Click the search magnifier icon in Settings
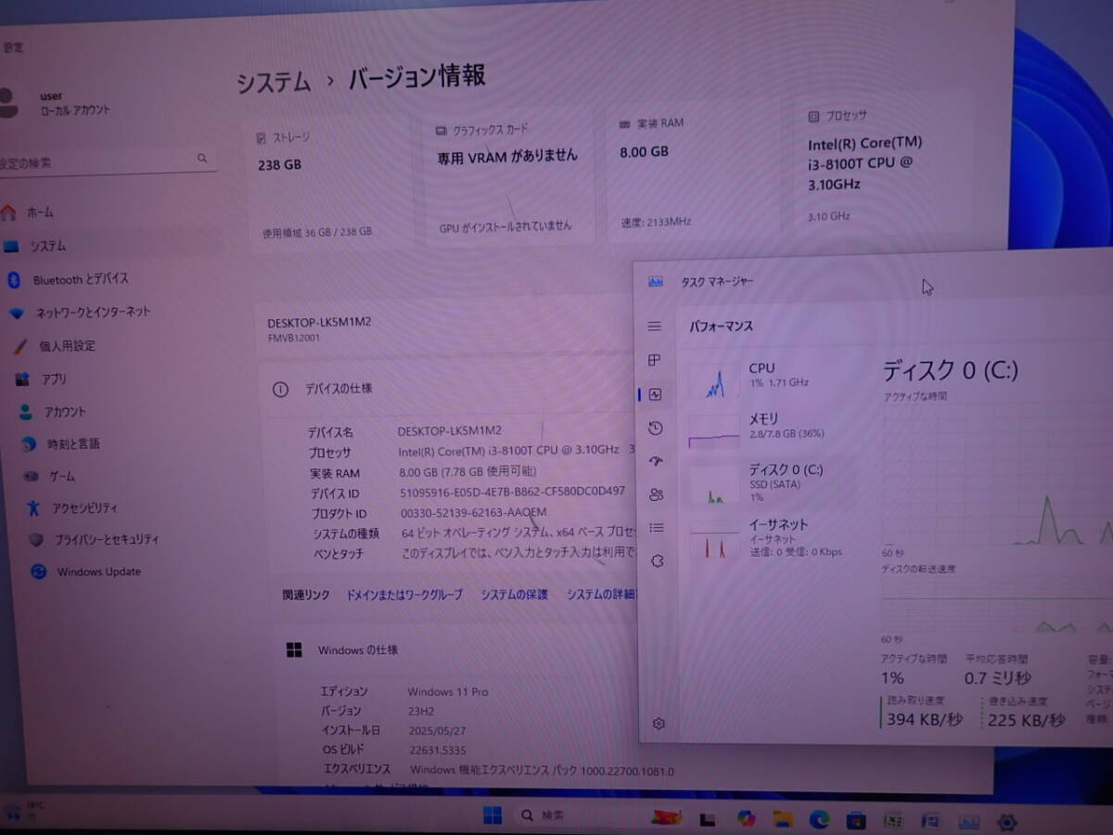The width and height of the screenshot is (1113, 835). pyautogui.click(x=202, y=159)
